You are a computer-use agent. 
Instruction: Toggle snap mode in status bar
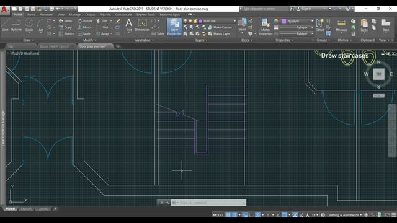234,215
